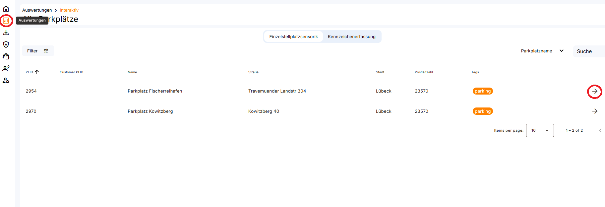
Task: Open the user settings icon at sidebar bottom
Action: click(6, 80)
